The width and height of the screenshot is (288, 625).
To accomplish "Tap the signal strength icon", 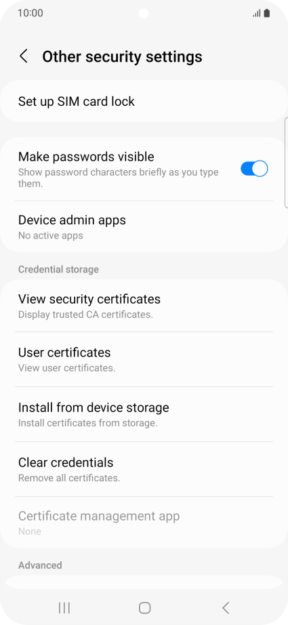I will tap(257, 14).
